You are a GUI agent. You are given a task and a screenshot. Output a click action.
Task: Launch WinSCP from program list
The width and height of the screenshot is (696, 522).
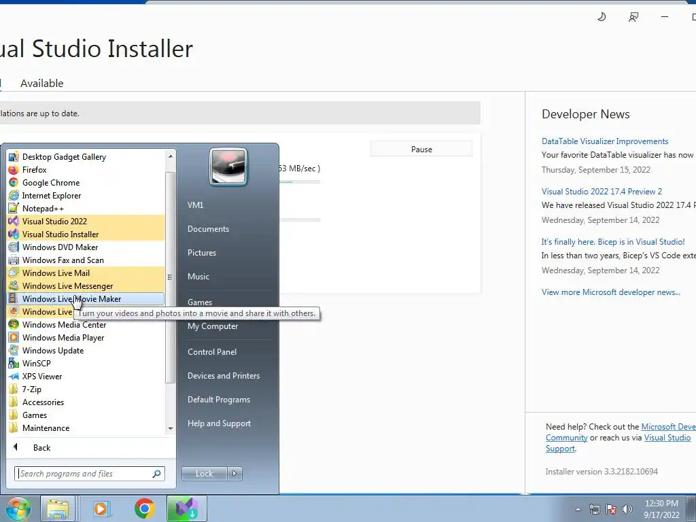[86, 363]
